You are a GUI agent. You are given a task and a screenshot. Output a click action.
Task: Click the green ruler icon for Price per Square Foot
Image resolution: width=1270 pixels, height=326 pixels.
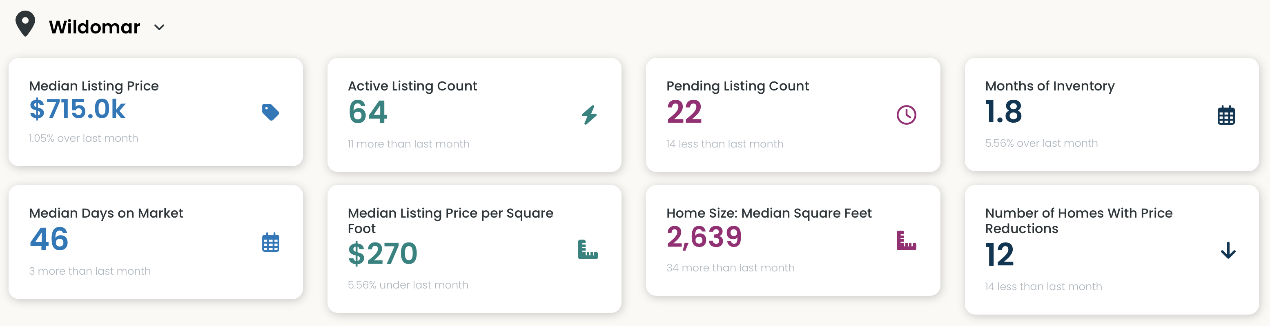point(588,250)
